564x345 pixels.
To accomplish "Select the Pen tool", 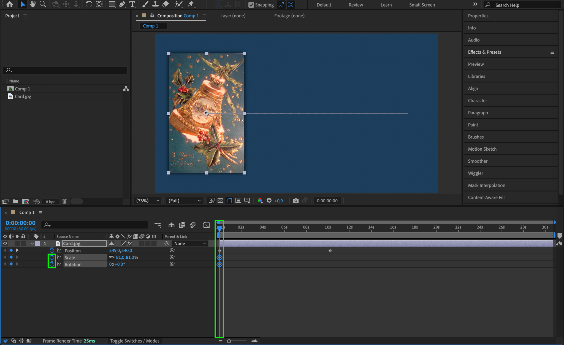I will click(122, 4).
